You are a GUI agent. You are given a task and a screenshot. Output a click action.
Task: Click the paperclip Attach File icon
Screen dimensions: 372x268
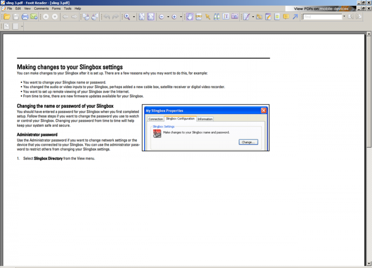tap(259, 17)
